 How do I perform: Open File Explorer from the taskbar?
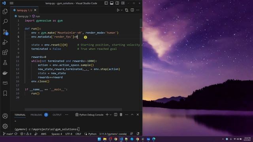click(105, 139)
